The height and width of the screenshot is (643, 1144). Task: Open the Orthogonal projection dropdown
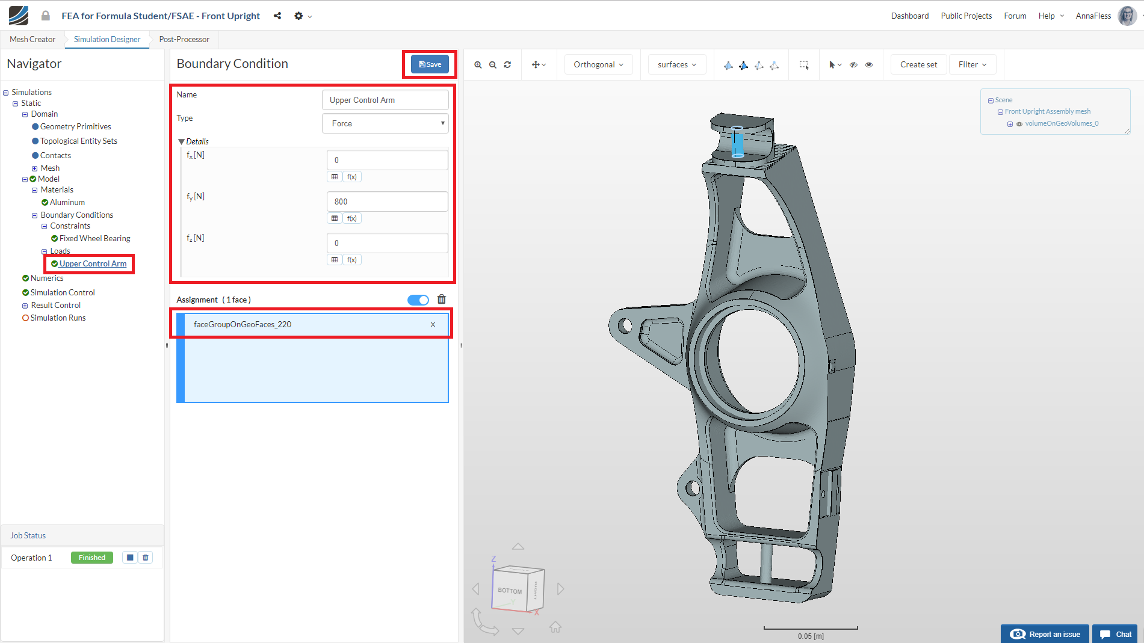[x=598, y=65]
